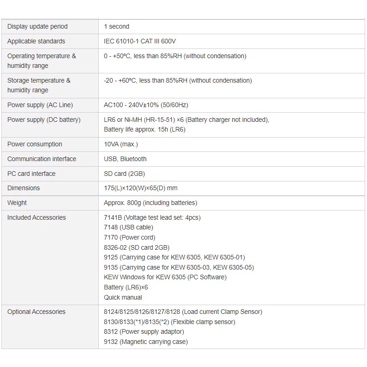Select the "IEC 61010-1 CAT III 600V" text
Image resolution: width=367 pixels, height=367 pixels.
point(140,41)
